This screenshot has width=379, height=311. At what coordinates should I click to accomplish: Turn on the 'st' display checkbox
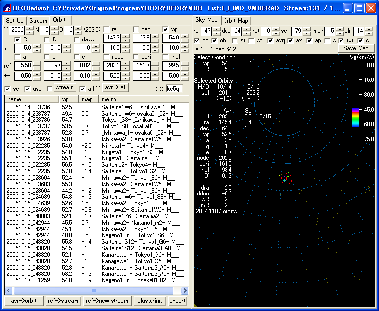click(x=236, y=40)
